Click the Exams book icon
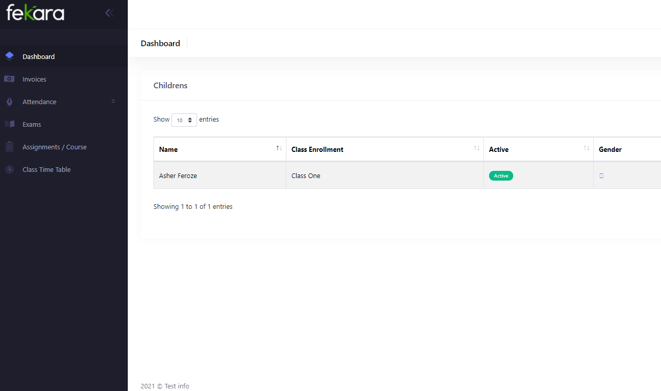This screenshot has width=661, height=391. 9,124
